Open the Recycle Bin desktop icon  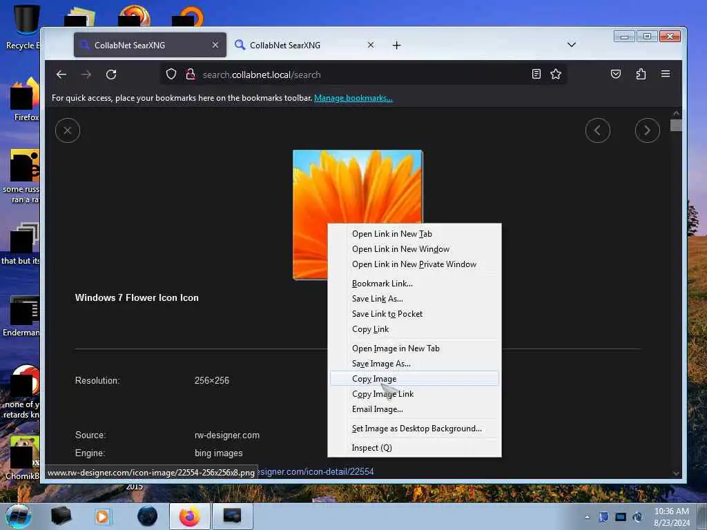tap(23, 27)
